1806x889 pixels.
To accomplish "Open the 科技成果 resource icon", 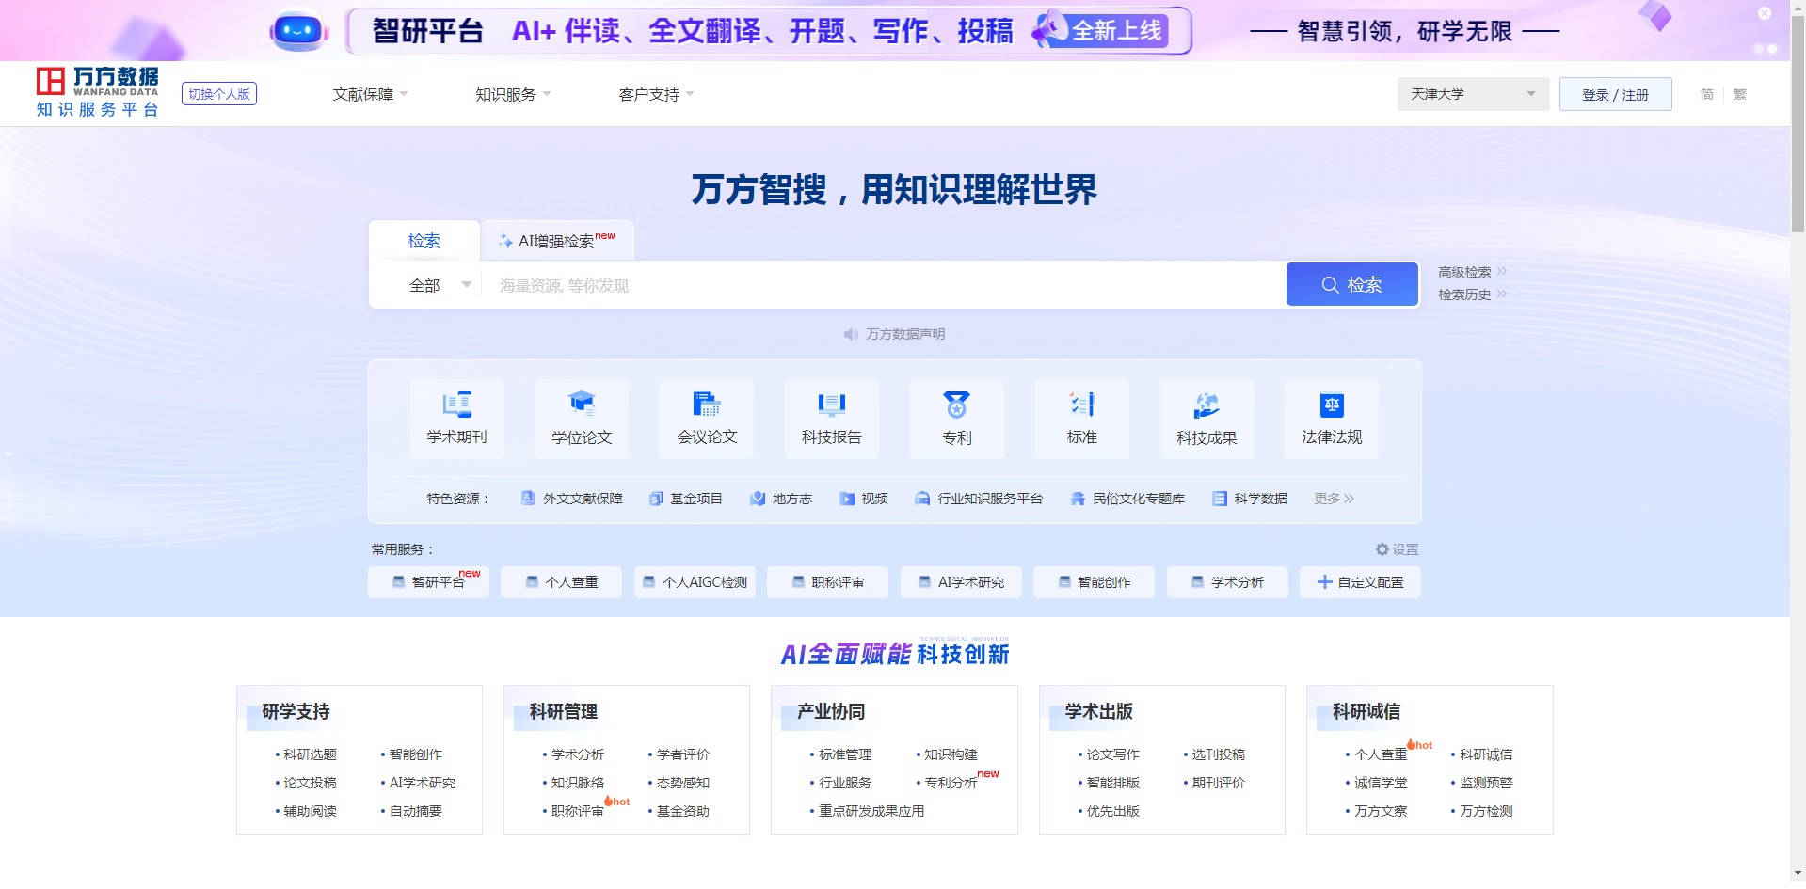I will click(1207, 419).
